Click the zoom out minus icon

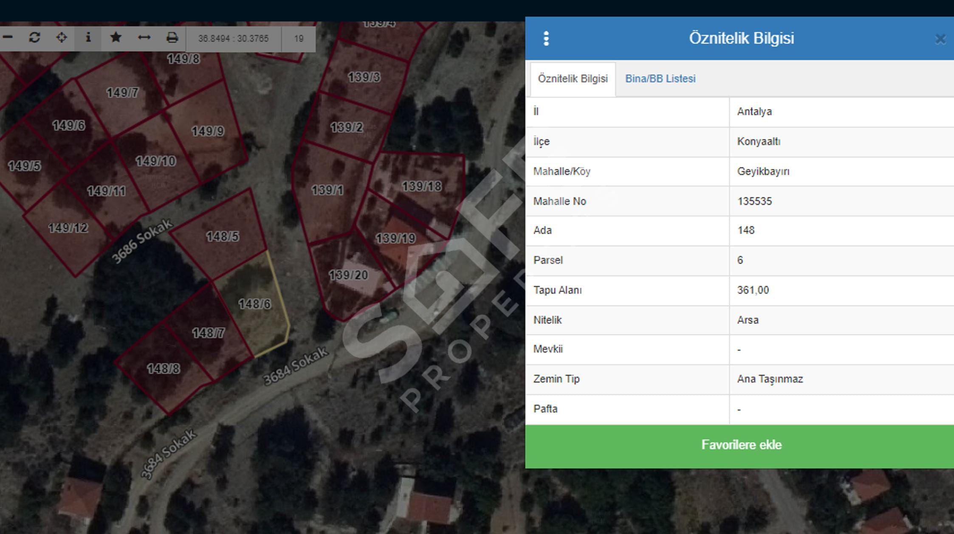[x=8, y=38]
